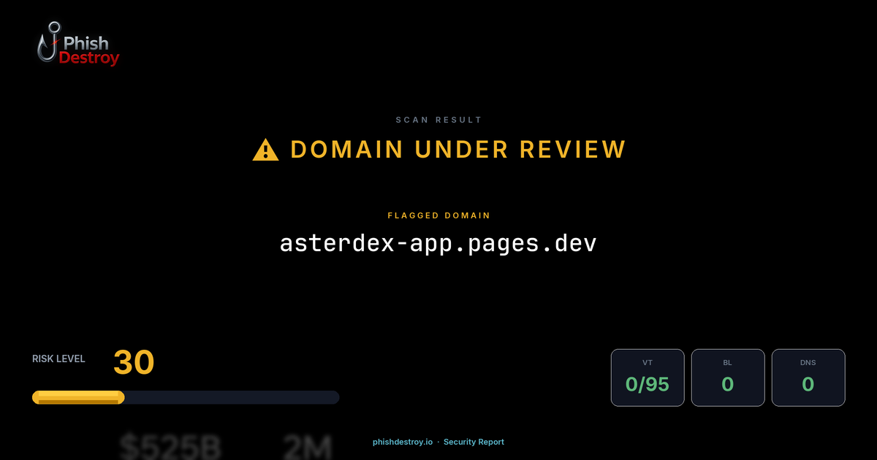Click the flagged domain asterdex-app.pages.dev
The height and width of the screenshot is (460, 877).
click(438, 242)
